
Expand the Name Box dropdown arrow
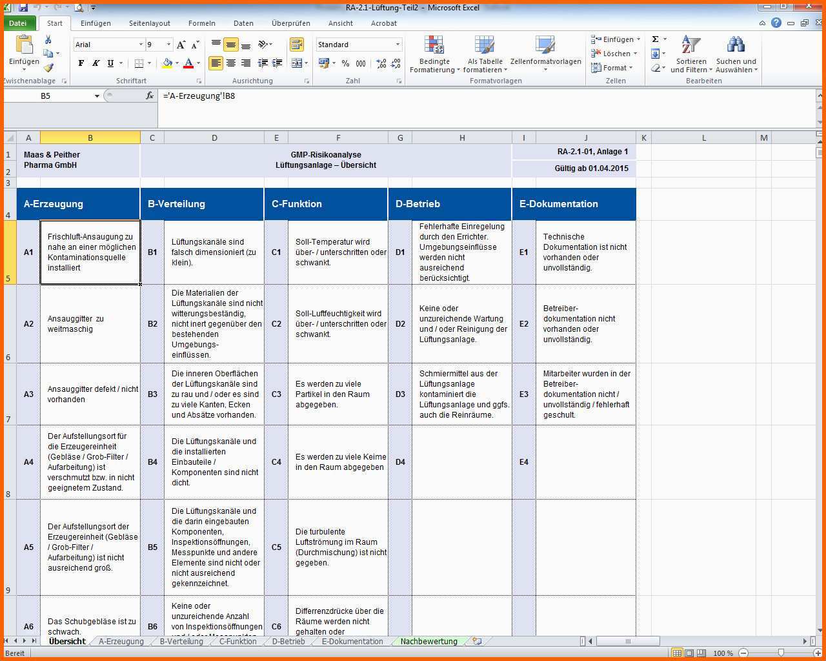point(97,96)
